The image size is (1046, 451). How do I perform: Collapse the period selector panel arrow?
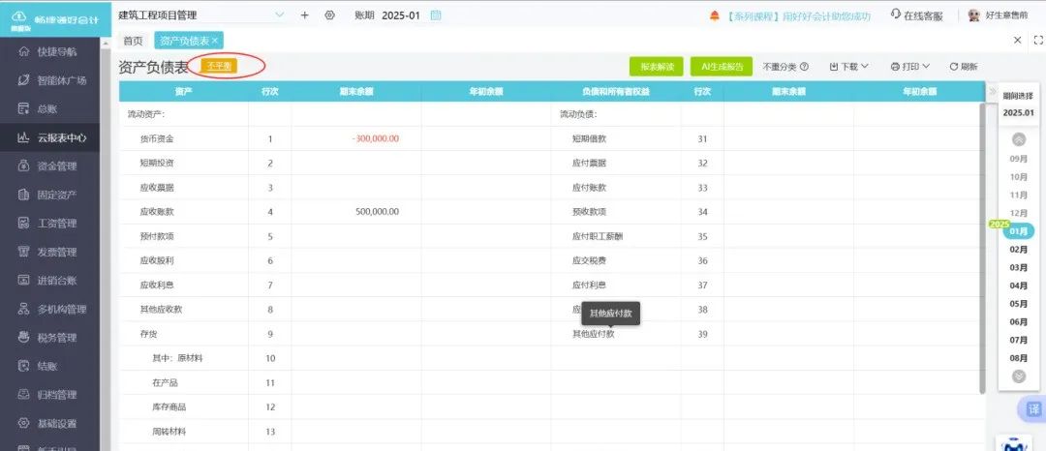[x=992, y=91]
